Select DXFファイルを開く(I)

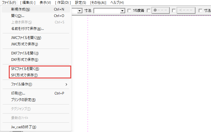[36, 53]
